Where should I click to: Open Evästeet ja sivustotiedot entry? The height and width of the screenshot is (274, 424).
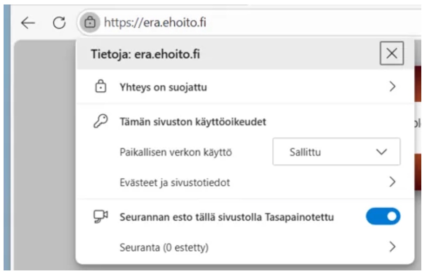point(175,182)
